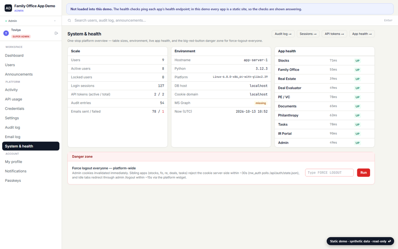
Task: Click the hostname value app-server-1
Action: 255,60
